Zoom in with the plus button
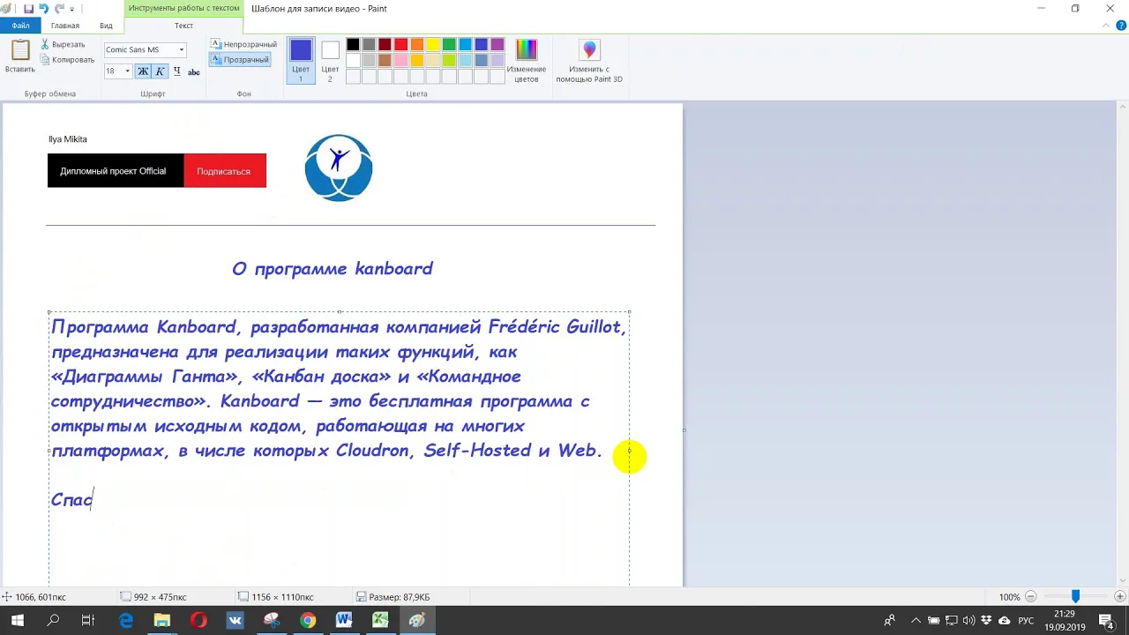 pyautogui.click(x=1120, y=597)
